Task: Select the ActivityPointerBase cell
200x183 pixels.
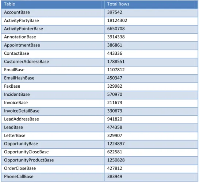Action: click(x=53, y=29)
